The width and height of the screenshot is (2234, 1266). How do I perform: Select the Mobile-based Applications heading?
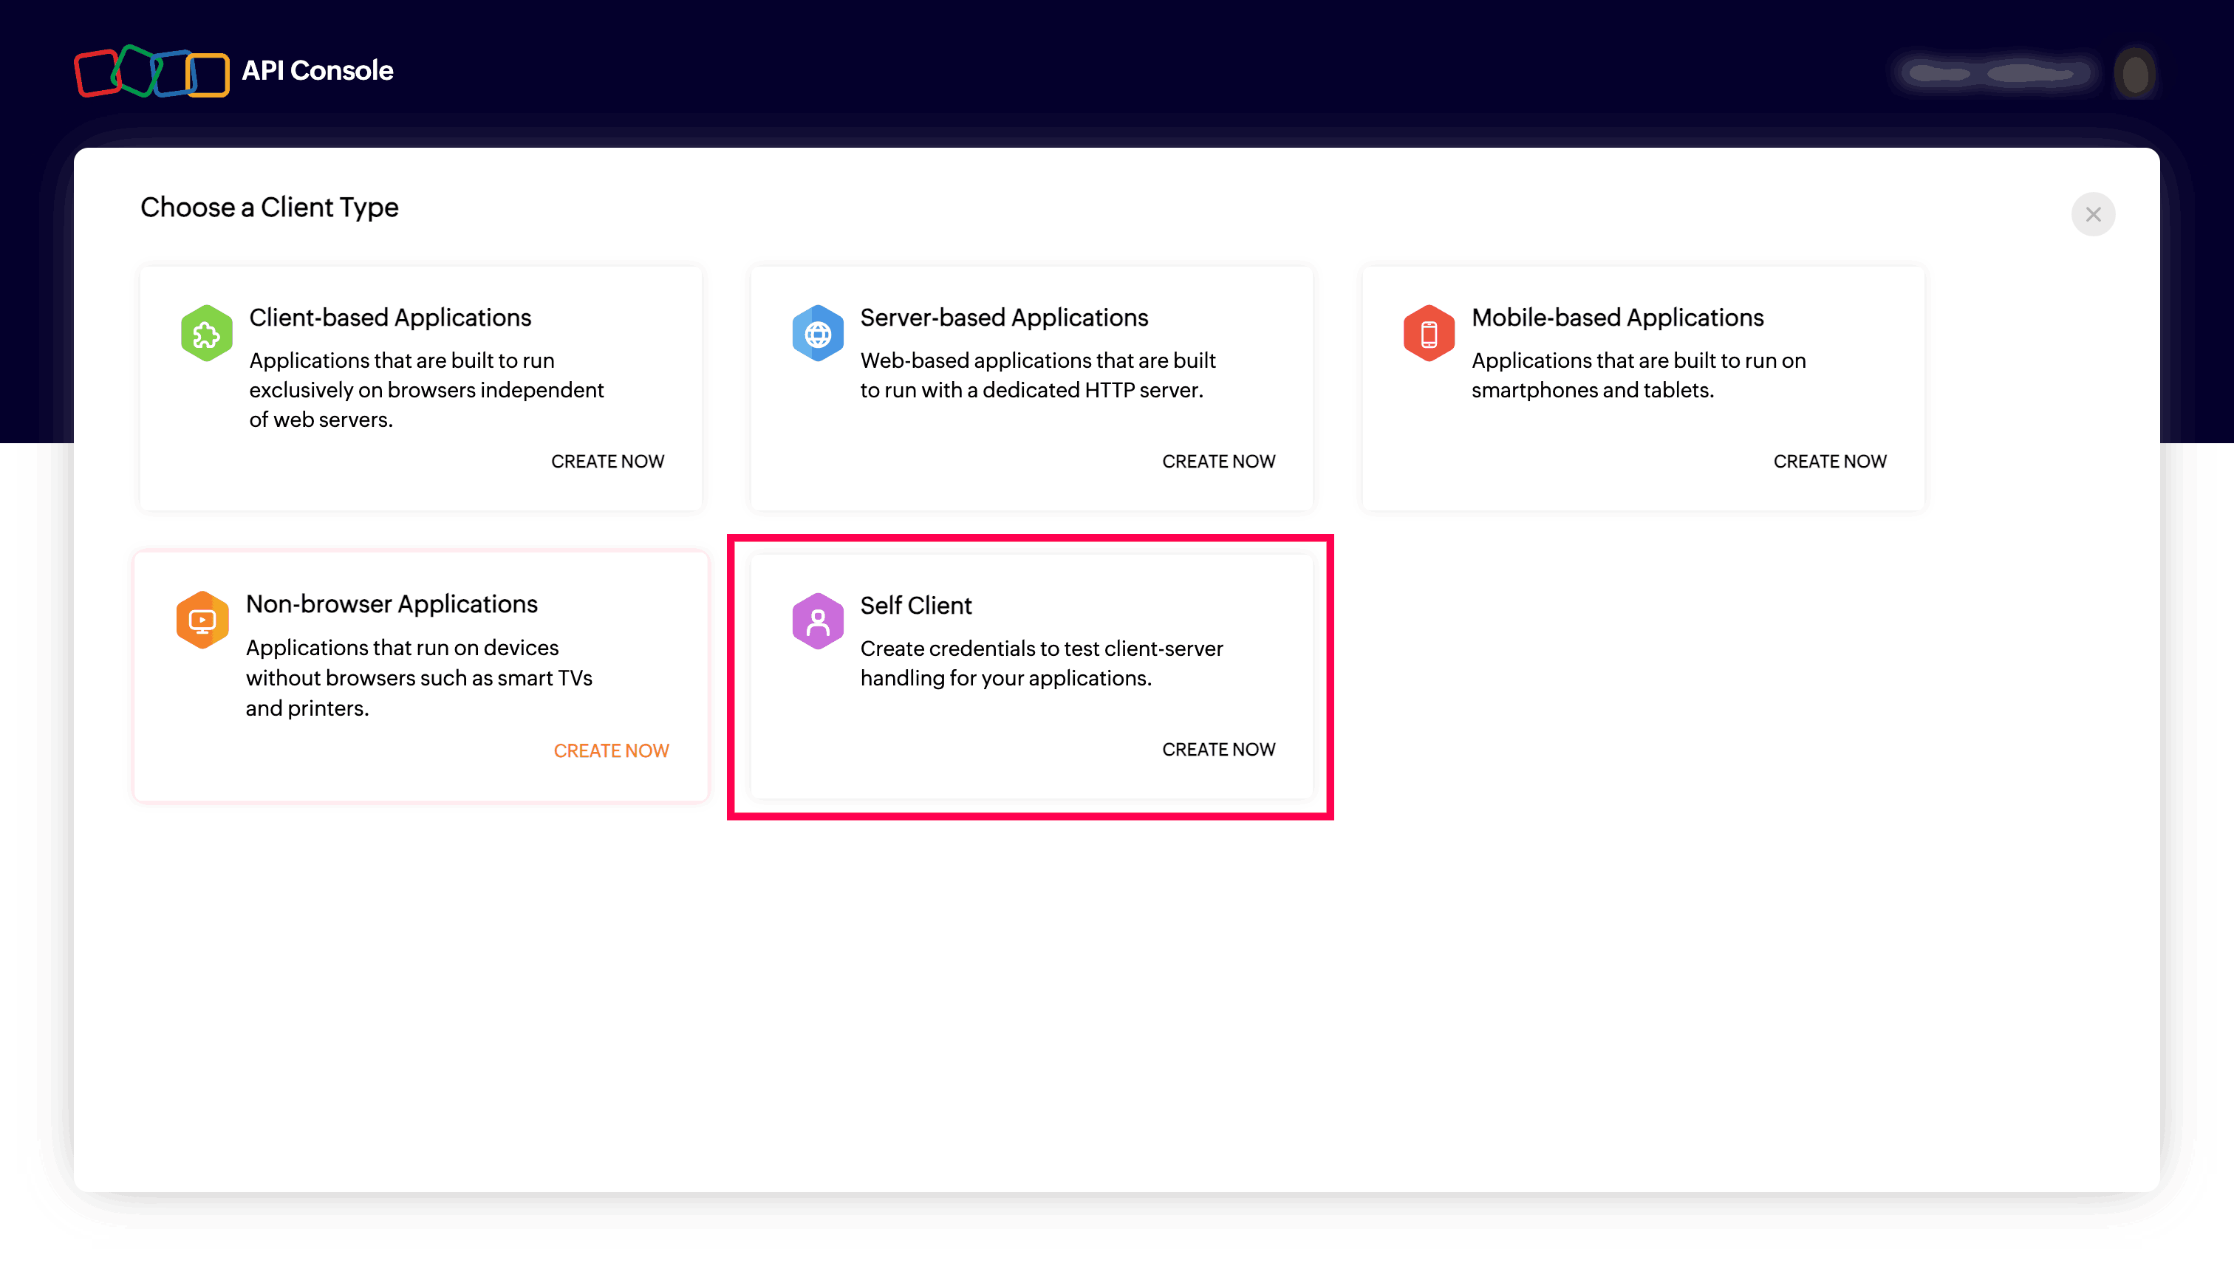(x=1616, y=318)
